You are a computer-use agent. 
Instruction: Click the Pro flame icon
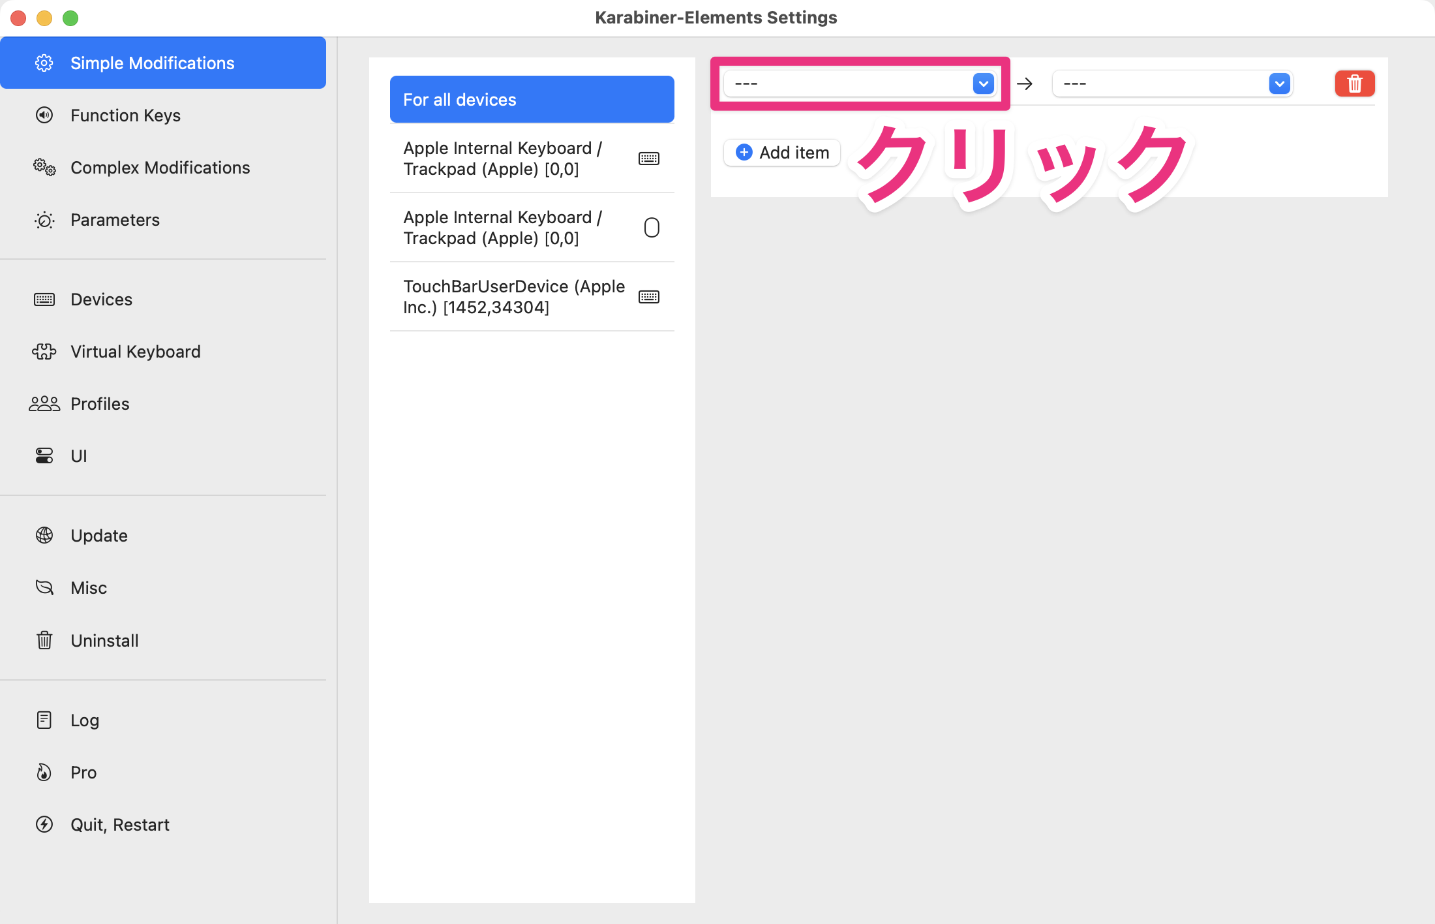(44, 772)
